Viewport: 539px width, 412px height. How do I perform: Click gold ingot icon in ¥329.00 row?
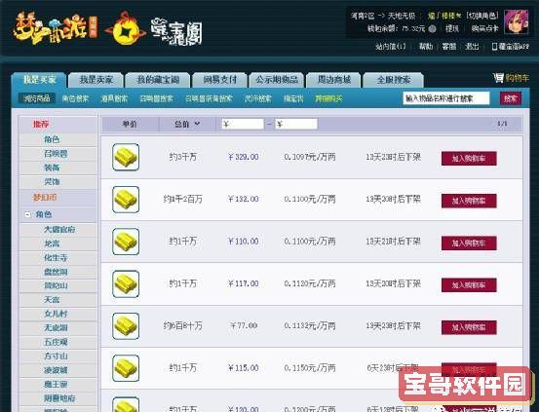(126, 157)
